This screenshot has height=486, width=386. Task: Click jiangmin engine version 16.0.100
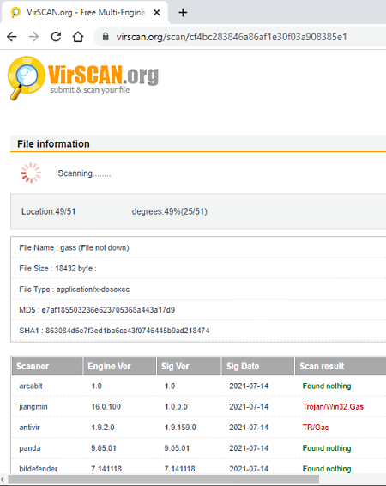coord(106,407)
